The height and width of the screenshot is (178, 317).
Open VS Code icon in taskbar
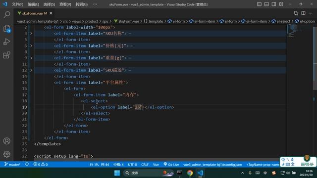pos(200,173)
